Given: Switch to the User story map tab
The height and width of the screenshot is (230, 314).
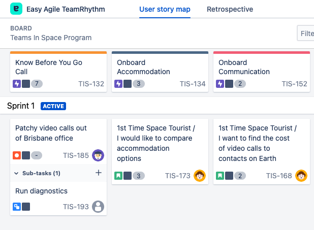Looking at the screenshot, I should tap(165, 9).
